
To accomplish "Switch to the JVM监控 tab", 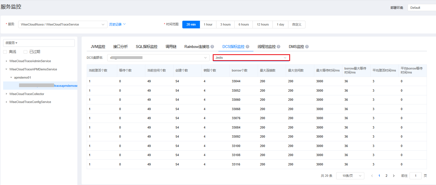I will [98, 47].
